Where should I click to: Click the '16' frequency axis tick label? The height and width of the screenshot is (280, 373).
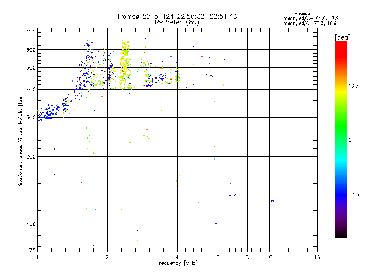[317, 257]
